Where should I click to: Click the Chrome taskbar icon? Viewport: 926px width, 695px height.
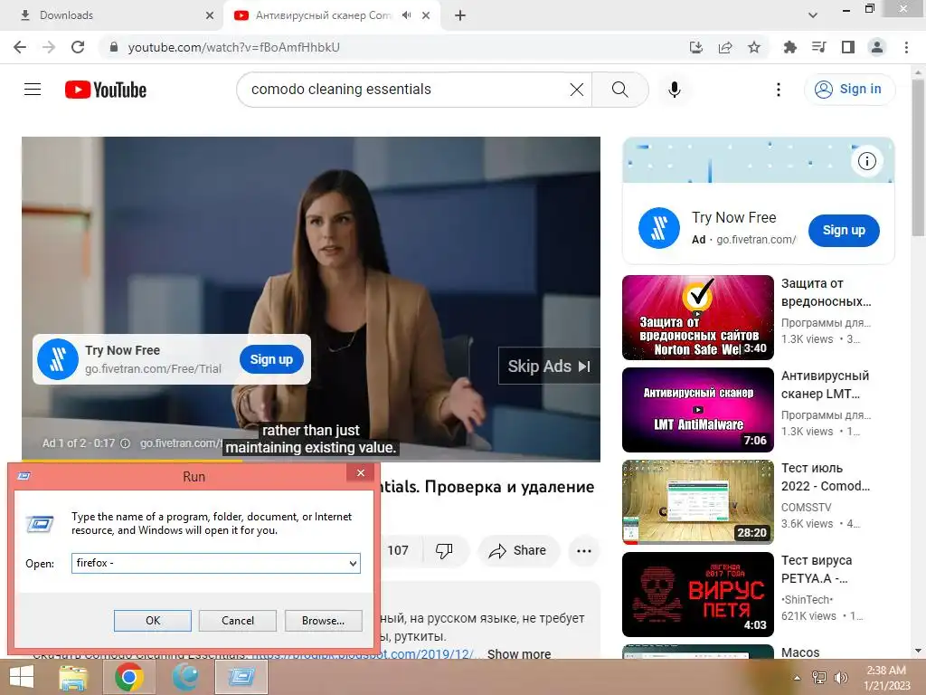(x=128, y=677)
